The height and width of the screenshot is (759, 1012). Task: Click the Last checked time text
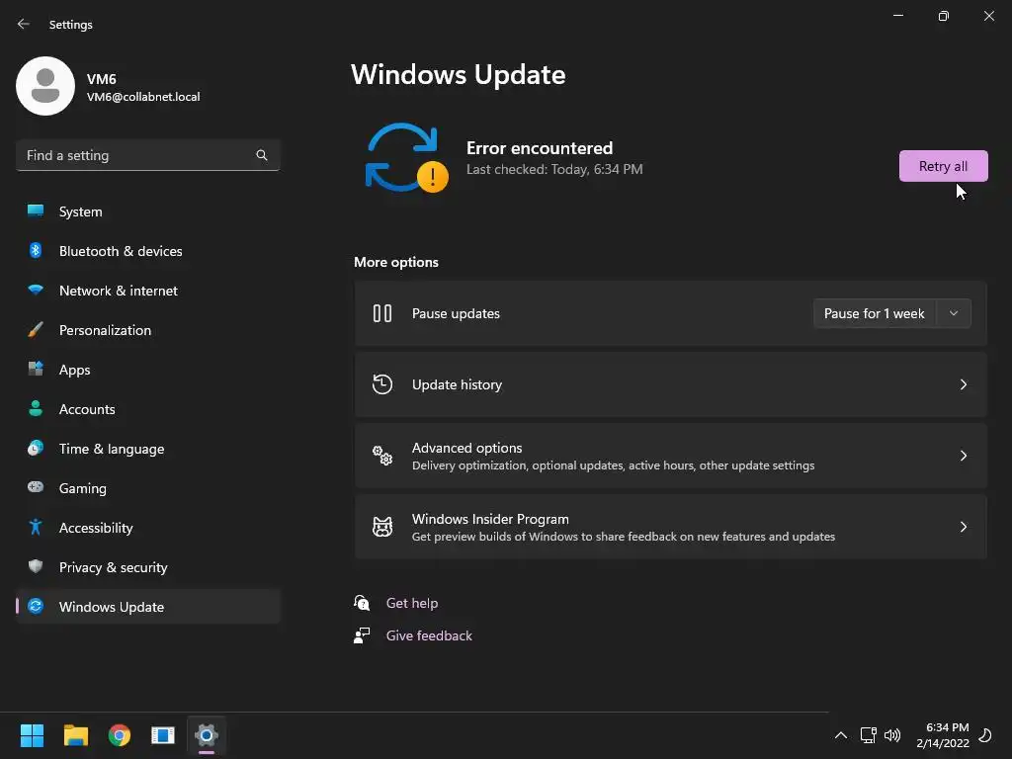tap(554, 169)
